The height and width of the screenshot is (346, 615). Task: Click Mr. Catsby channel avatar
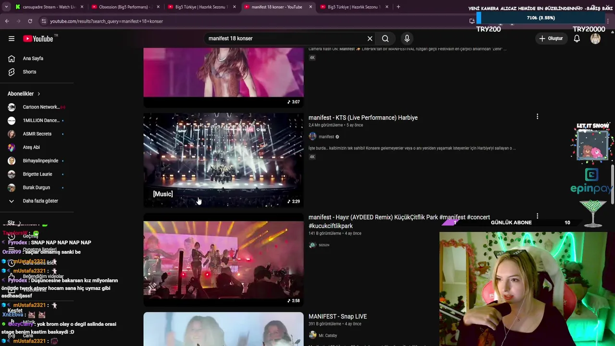pyautogui.click(x=312, y=335)
